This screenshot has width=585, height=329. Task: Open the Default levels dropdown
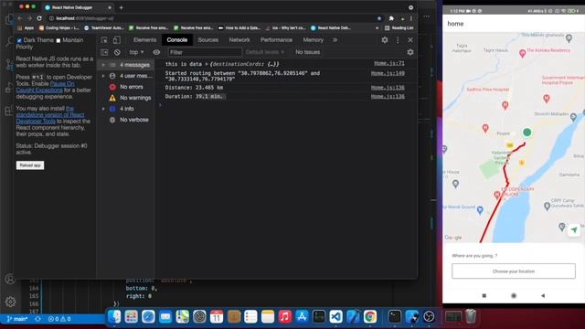[x=265, y=52]
